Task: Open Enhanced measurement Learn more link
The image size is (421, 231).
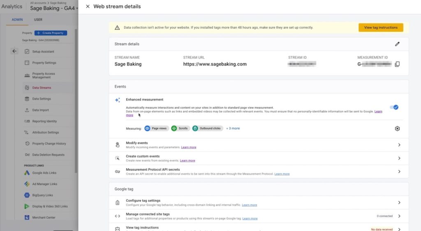Action: point(378,111)
